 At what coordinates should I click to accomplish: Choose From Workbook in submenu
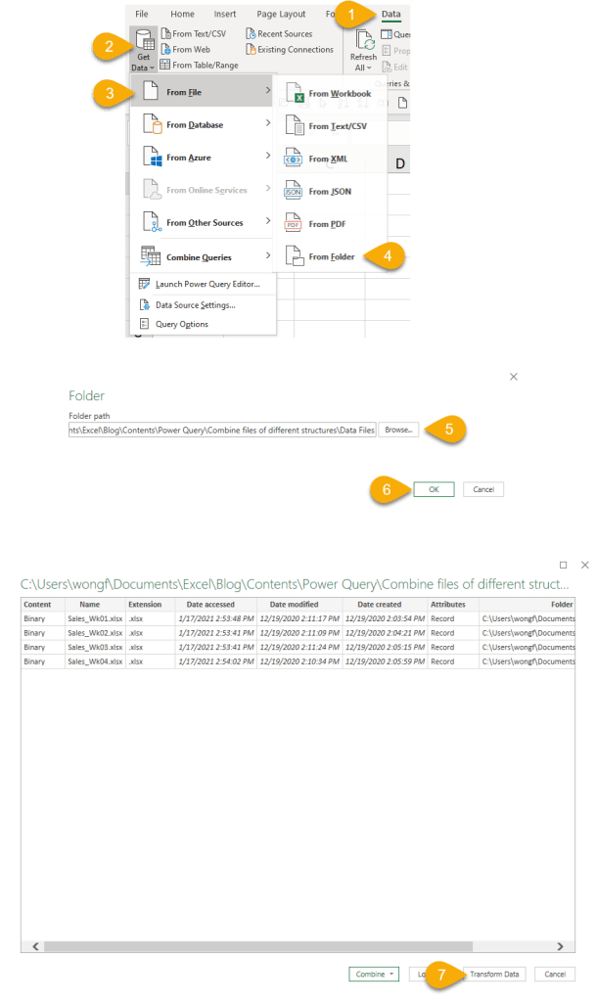tap(339, 94)
